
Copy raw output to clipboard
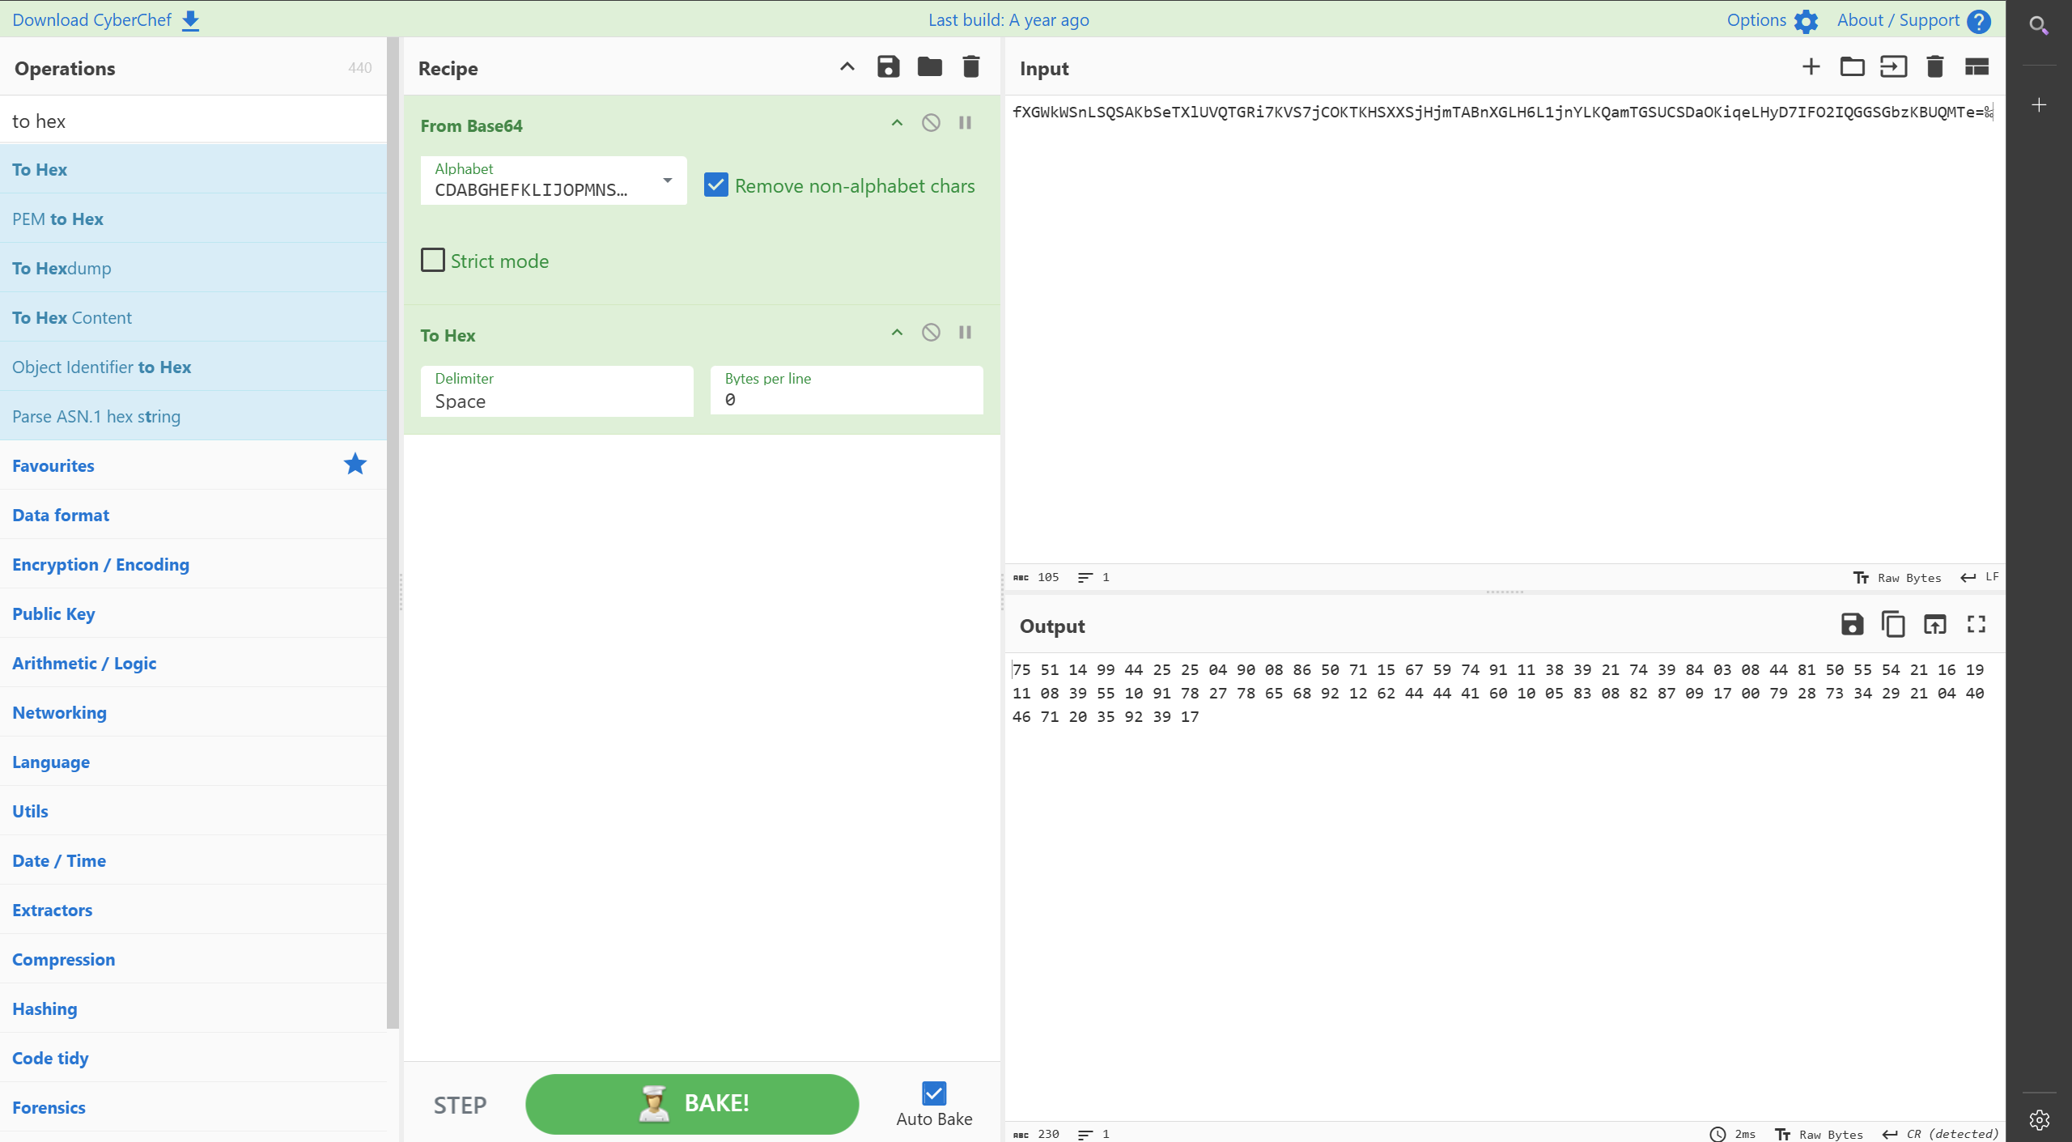tap(1893, 625)
